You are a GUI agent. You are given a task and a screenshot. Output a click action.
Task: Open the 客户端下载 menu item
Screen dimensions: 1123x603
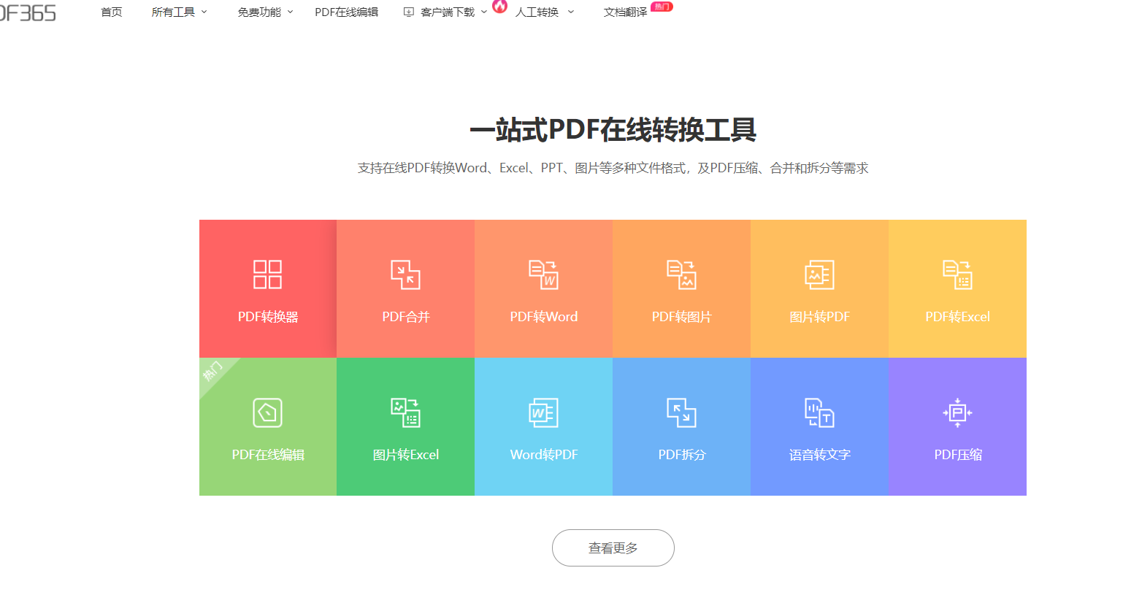coord(448,12)
